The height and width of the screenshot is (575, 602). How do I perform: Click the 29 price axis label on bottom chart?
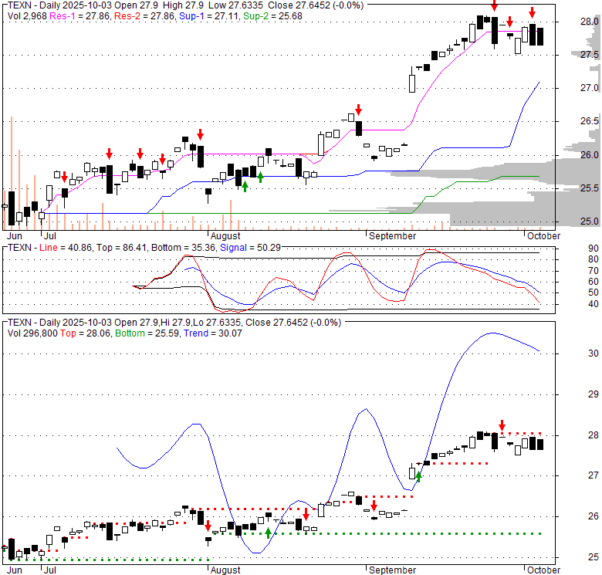point(594,394)
